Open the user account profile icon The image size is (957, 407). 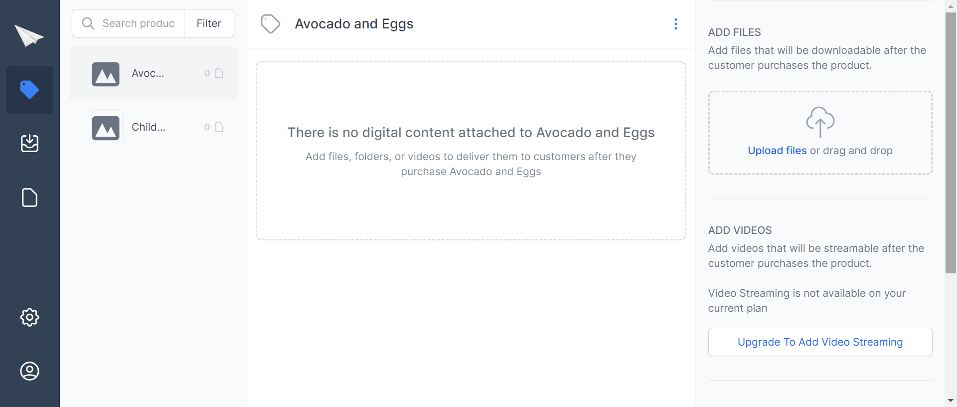29,371
